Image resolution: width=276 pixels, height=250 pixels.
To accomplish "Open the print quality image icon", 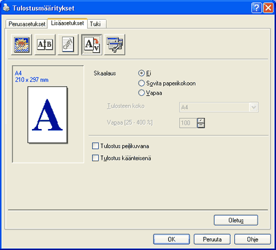I will click(x=21, y=45).
